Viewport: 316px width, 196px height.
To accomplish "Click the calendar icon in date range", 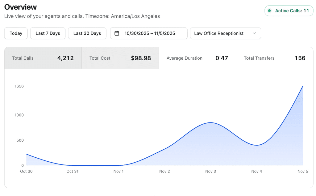I will [117, 33].
